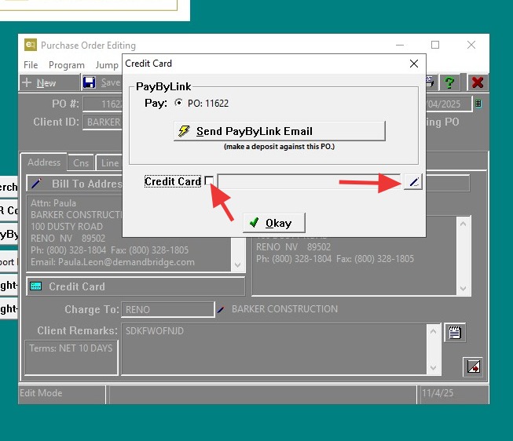Open the Jump menu

(107, 65)
